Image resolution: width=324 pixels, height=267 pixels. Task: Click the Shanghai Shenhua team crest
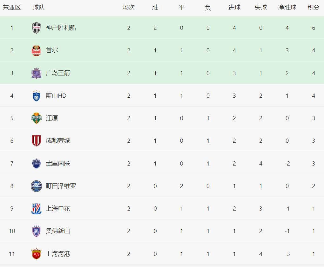pyautogui.click(x=36, y=209)
